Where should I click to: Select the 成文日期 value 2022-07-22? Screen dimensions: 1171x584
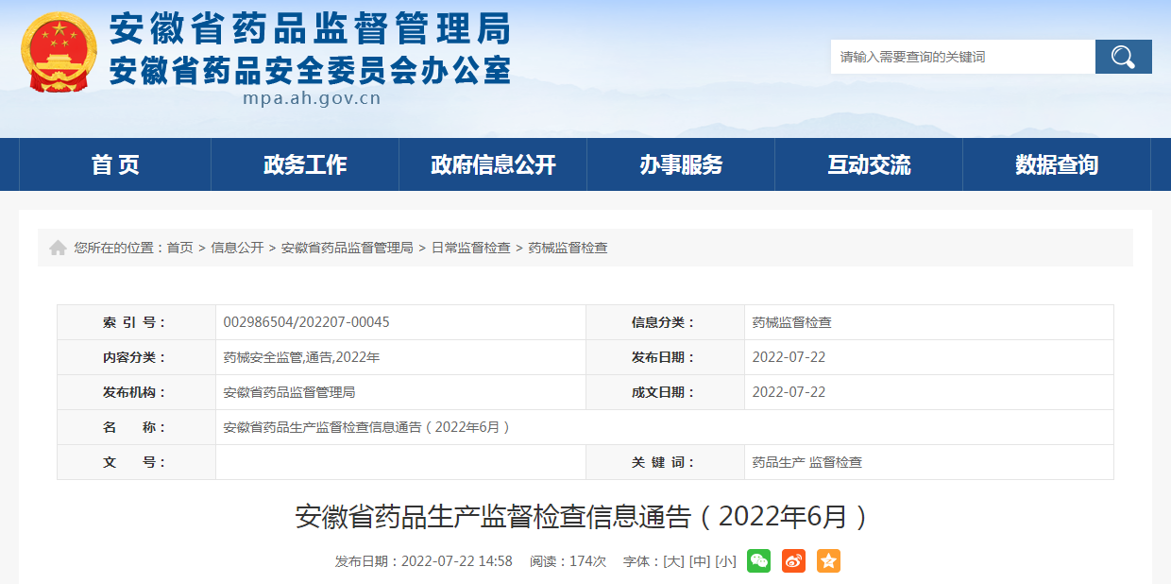pos(789,392)
